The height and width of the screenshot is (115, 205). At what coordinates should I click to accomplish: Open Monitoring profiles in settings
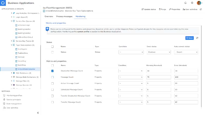coord(14,95)
